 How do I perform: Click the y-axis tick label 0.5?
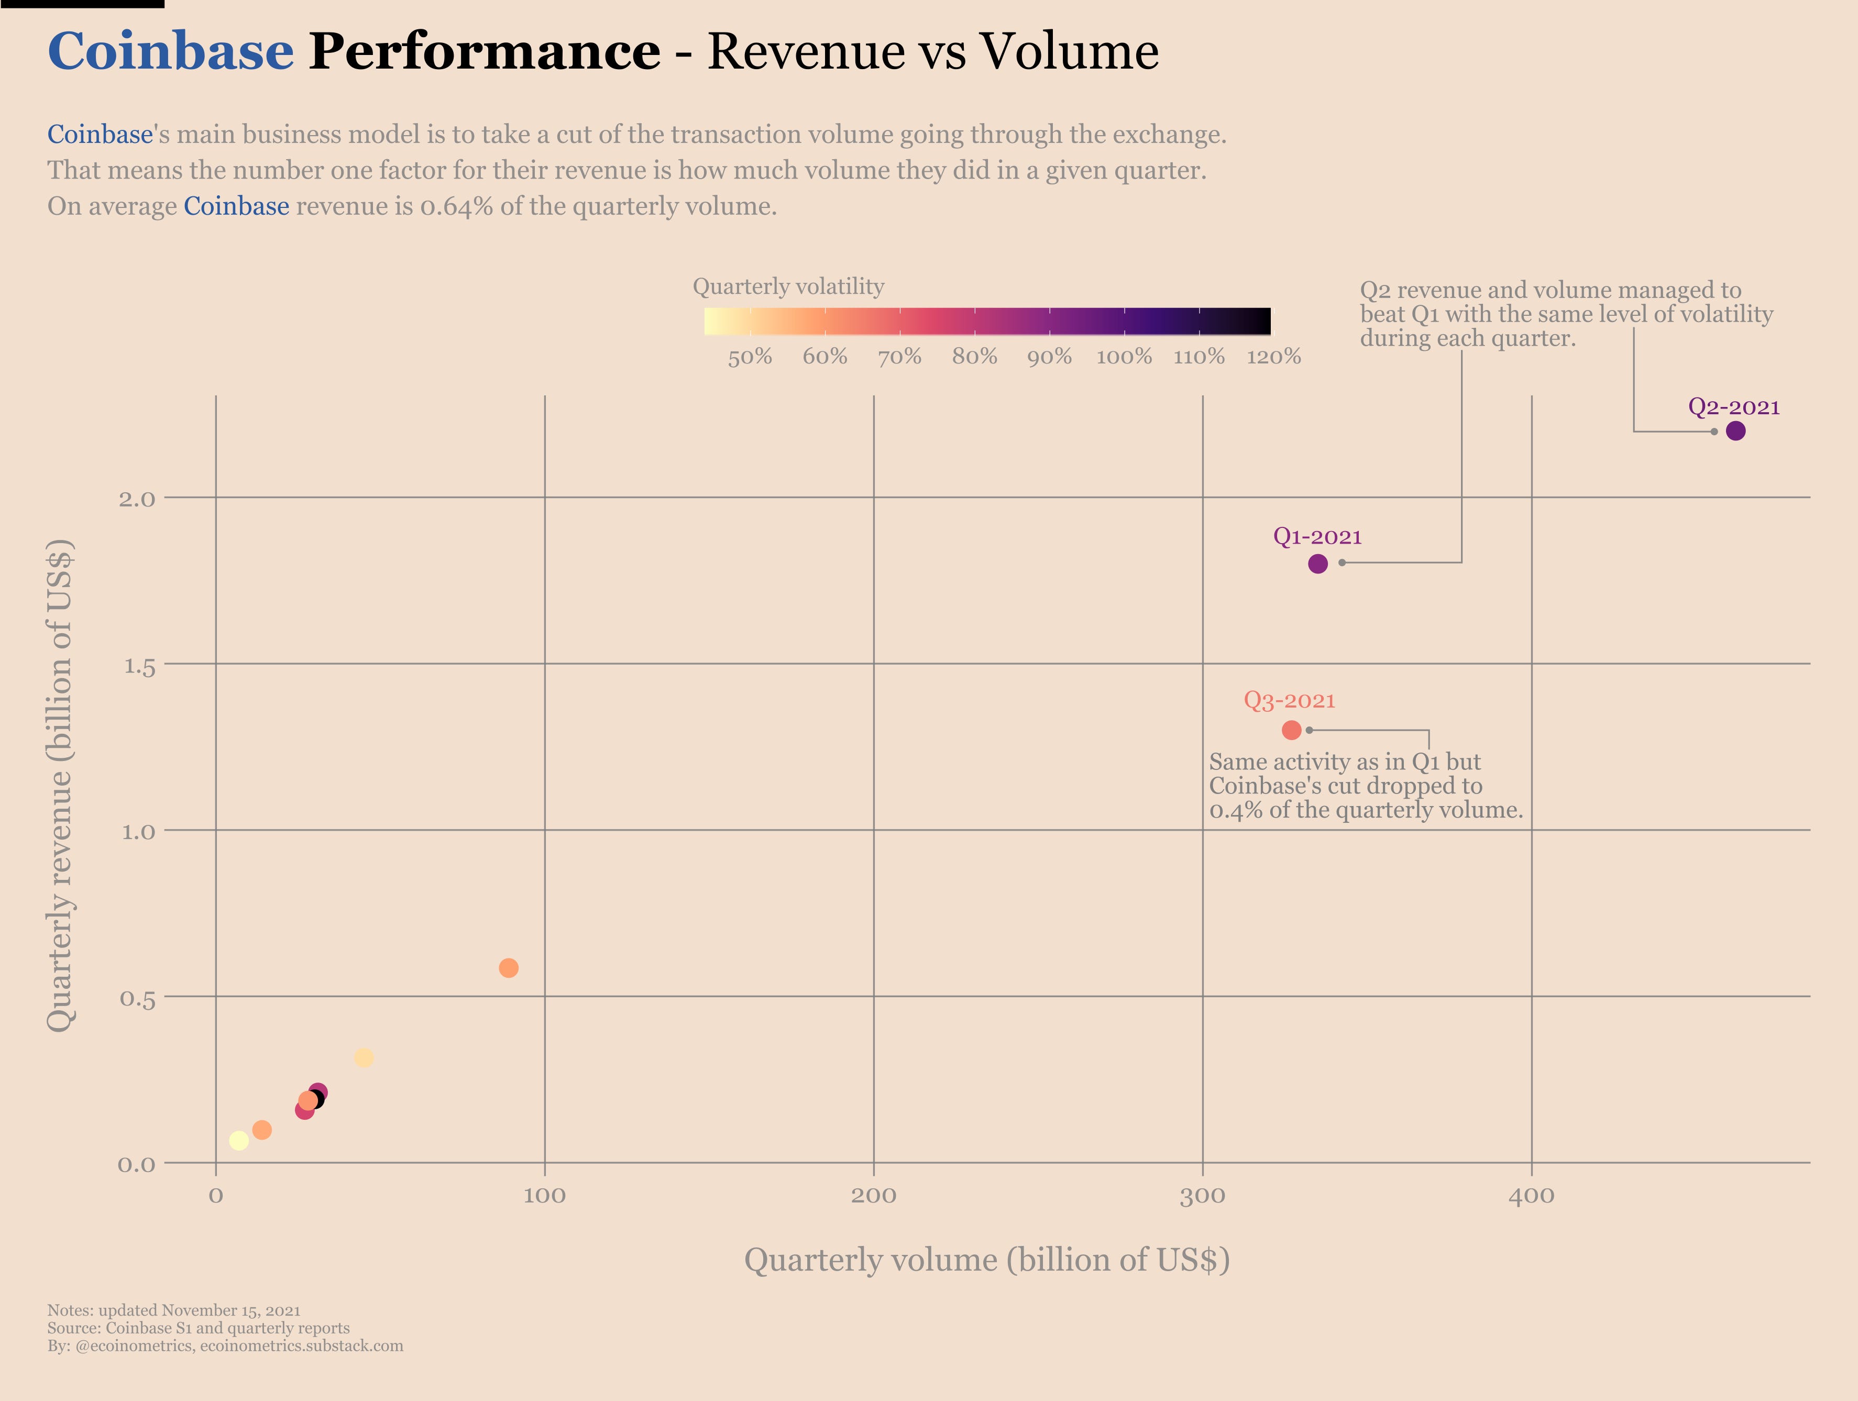[138, 999]
